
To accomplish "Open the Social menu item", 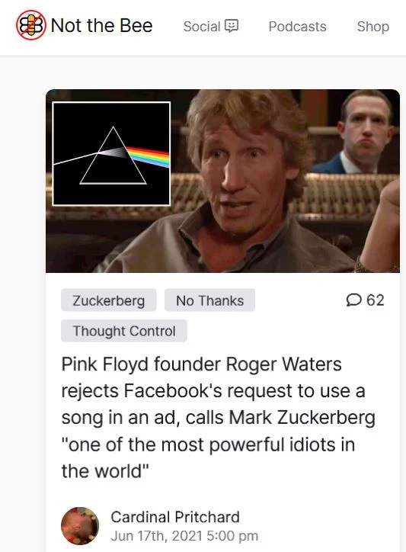I will click(x=211, y=27).
